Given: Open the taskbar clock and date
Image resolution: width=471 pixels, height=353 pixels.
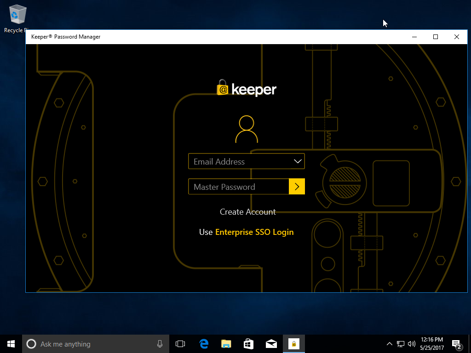Looking at the screenshot, I should pos(432,344).
